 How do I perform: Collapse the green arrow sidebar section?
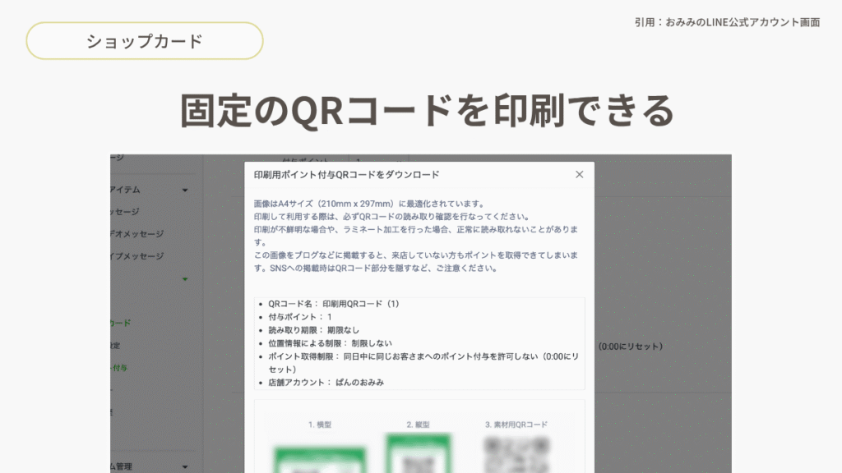185,279
